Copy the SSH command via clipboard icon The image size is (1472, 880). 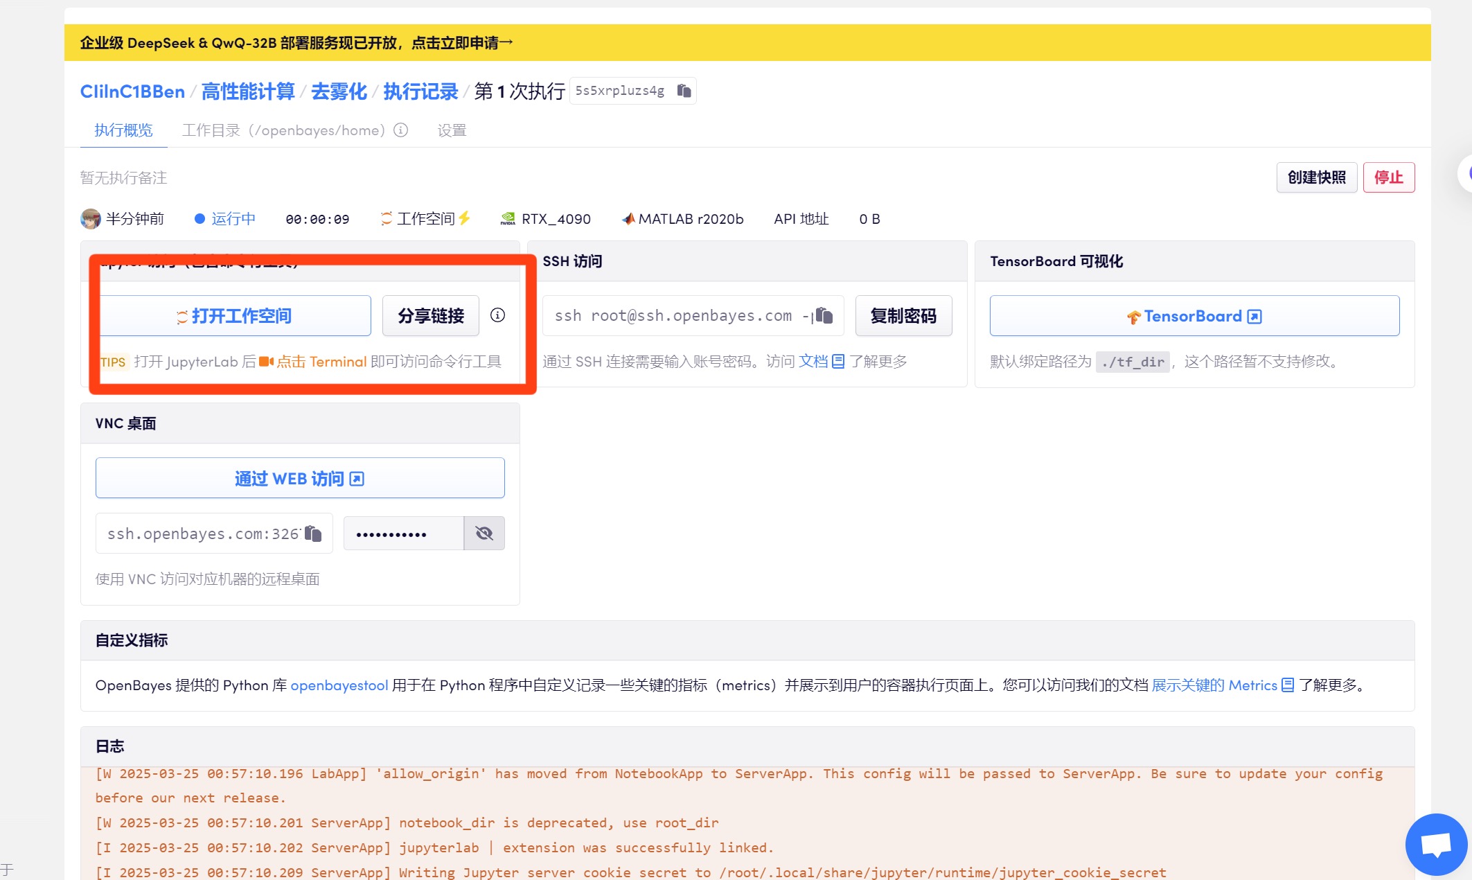824,315
